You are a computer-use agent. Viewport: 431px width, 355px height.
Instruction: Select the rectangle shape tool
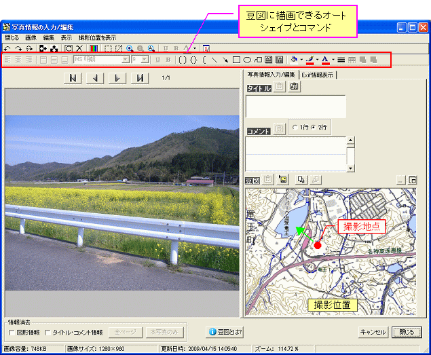(236, 60)
